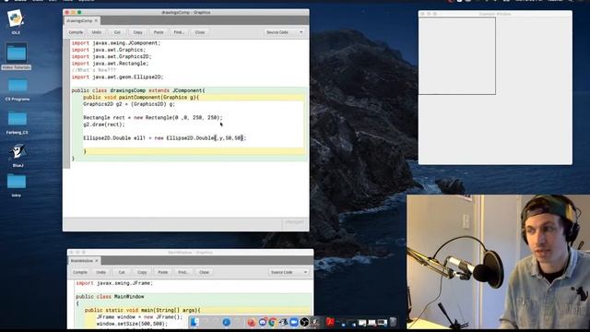Image resolution: width=590 pixels, height=332 pixels.
Task: Launch Firefox from the Dock
Action: tap(252, 322)
